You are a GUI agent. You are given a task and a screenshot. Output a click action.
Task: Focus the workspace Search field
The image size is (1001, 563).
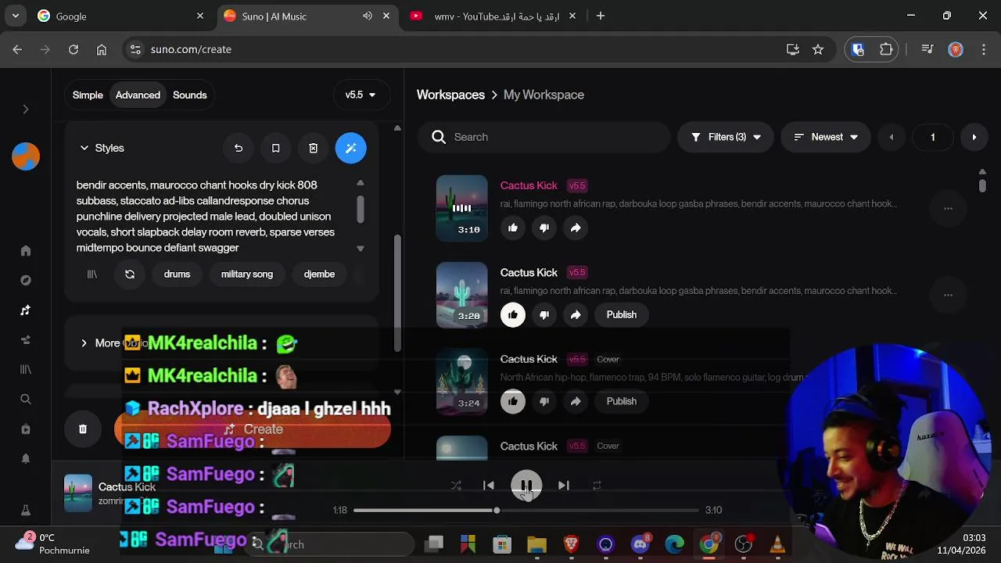pos(544,137)
